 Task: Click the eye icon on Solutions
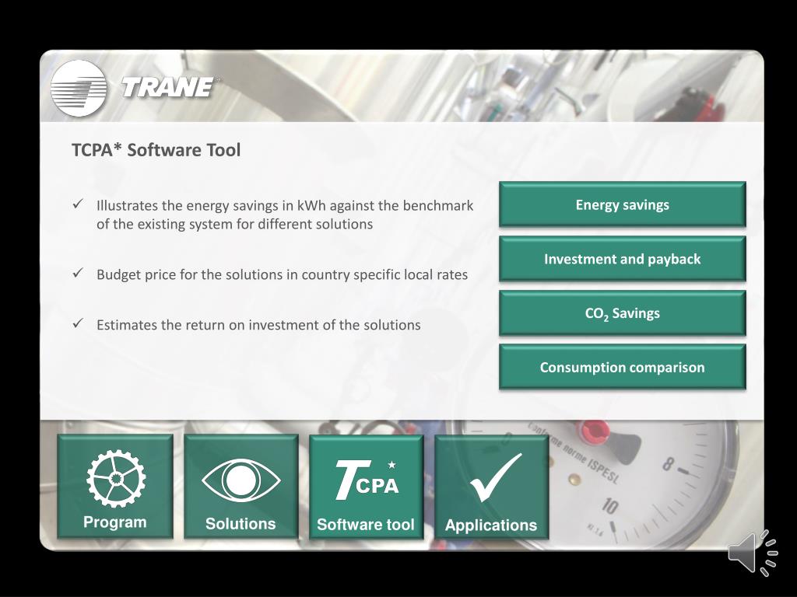[241, 480]
